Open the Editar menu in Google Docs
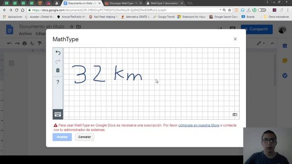 (41, 34)
